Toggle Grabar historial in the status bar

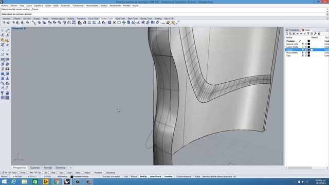[184, 177]
